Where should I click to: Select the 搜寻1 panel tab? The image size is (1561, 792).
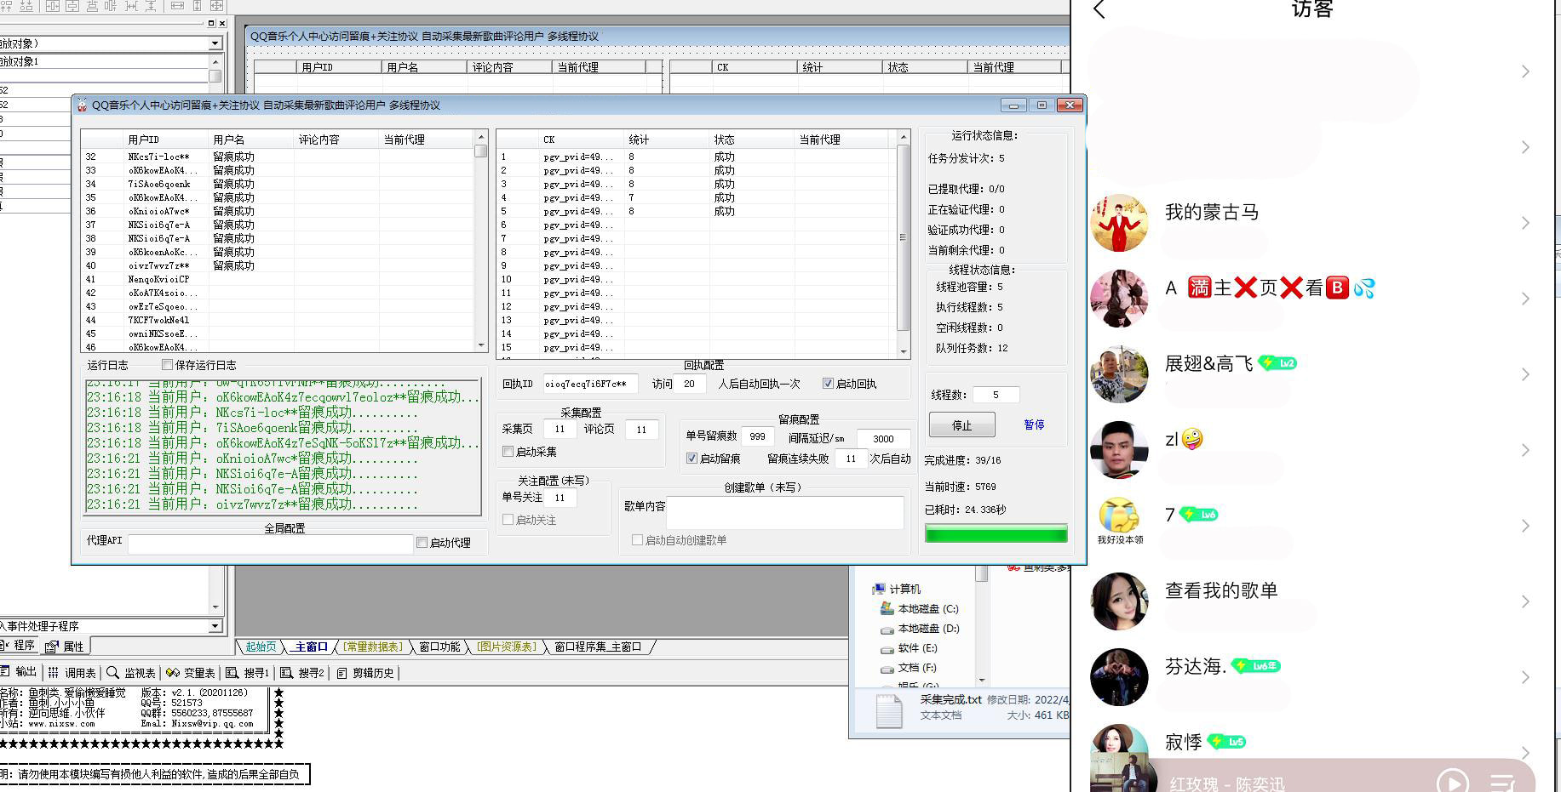click(248, 672)
